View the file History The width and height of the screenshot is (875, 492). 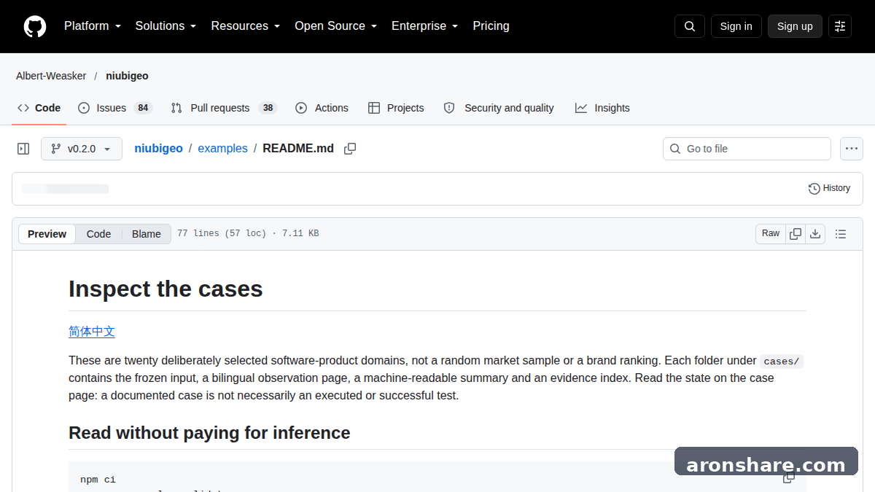pos(830,188)
